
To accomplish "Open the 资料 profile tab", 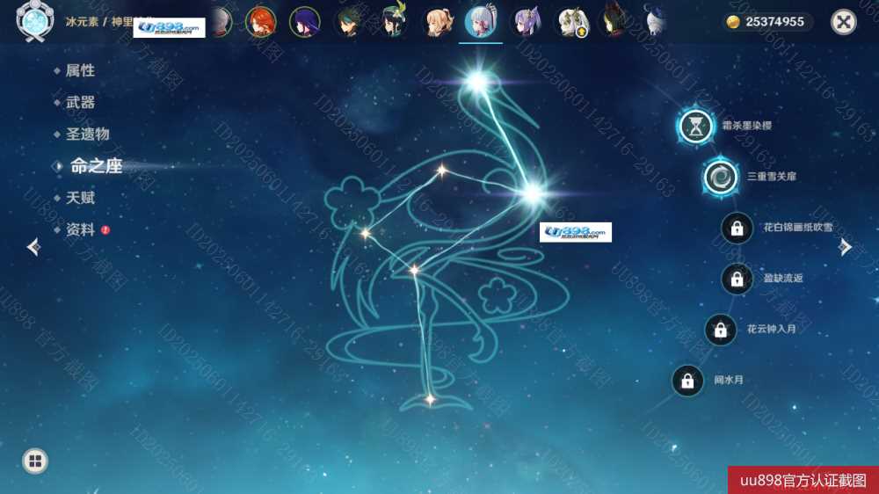I will (80, 230).
